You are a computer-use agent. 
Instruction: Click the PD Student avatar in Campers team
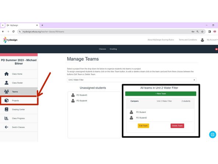point(131,112)
